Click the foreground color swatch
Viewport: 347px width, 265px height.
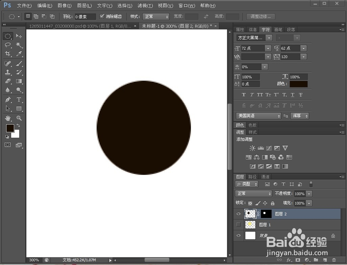point(10,128)
